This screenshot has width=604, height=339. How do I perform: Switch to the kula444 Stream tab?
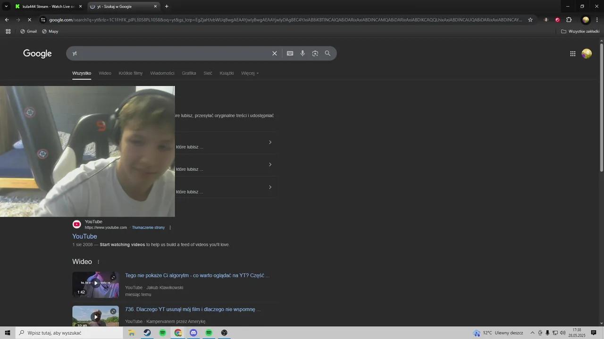pos(48,7)
